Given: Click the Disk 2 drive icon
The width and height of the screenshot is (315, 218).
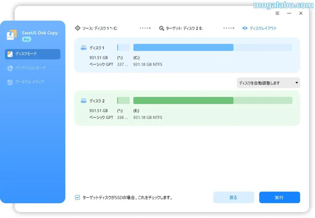Looking at the screenshot, I should tap(83, 101).
